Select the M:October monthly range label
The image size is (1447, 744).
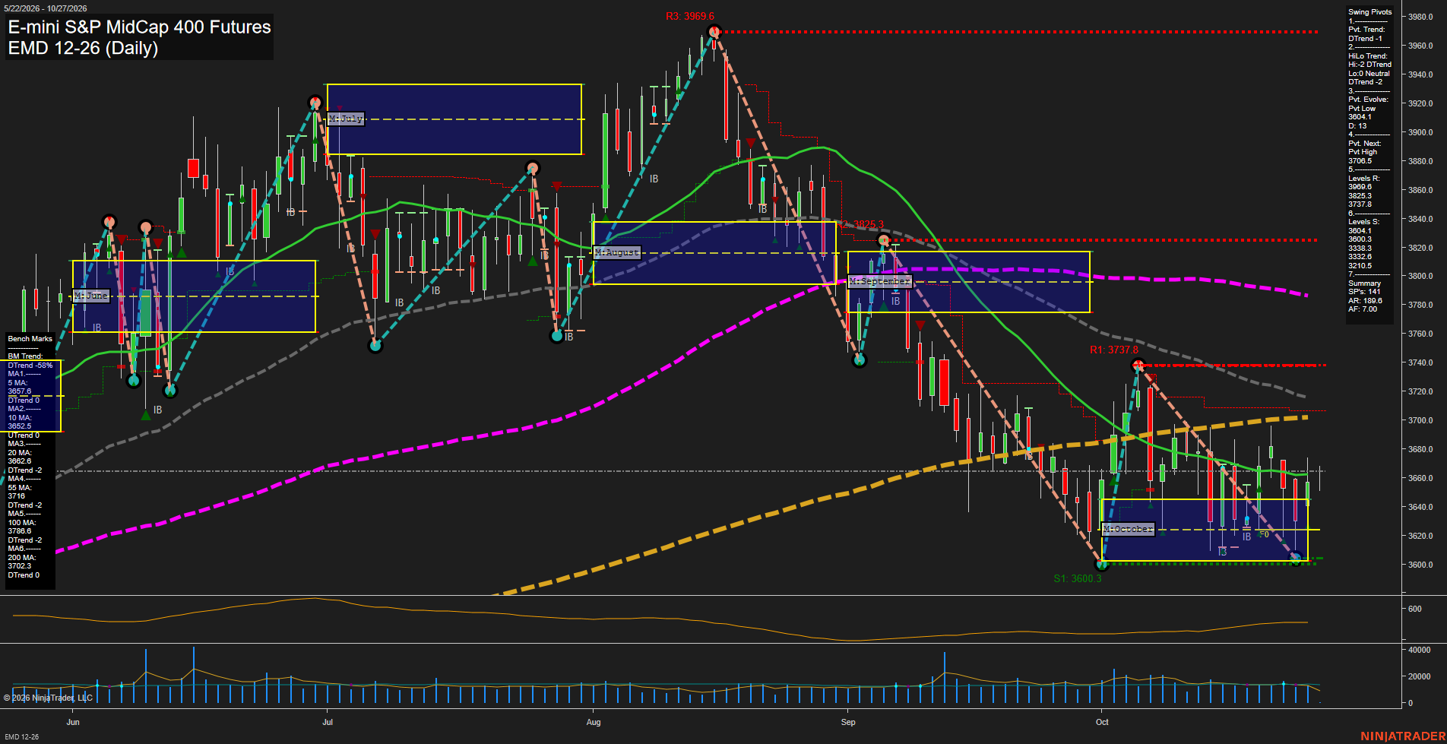coord(1128,529)
